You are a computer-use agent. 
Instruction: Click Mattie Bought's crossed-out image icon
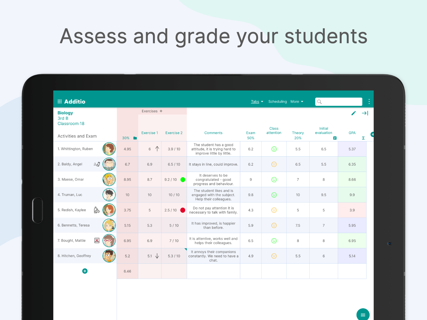[x=97, y=241]
